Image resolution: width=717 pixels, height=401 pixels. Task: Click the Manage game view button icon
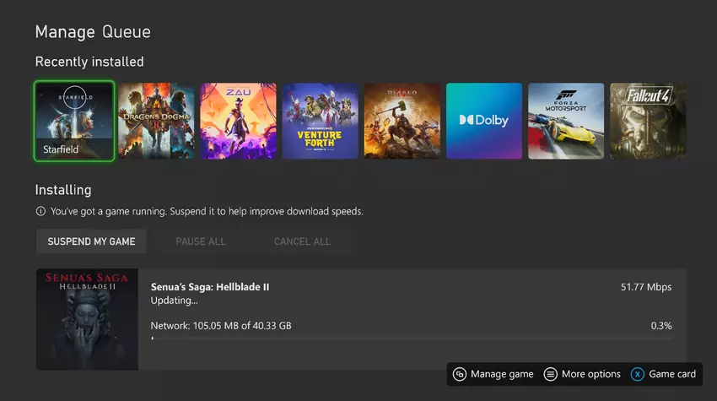(x=460, y=374)
